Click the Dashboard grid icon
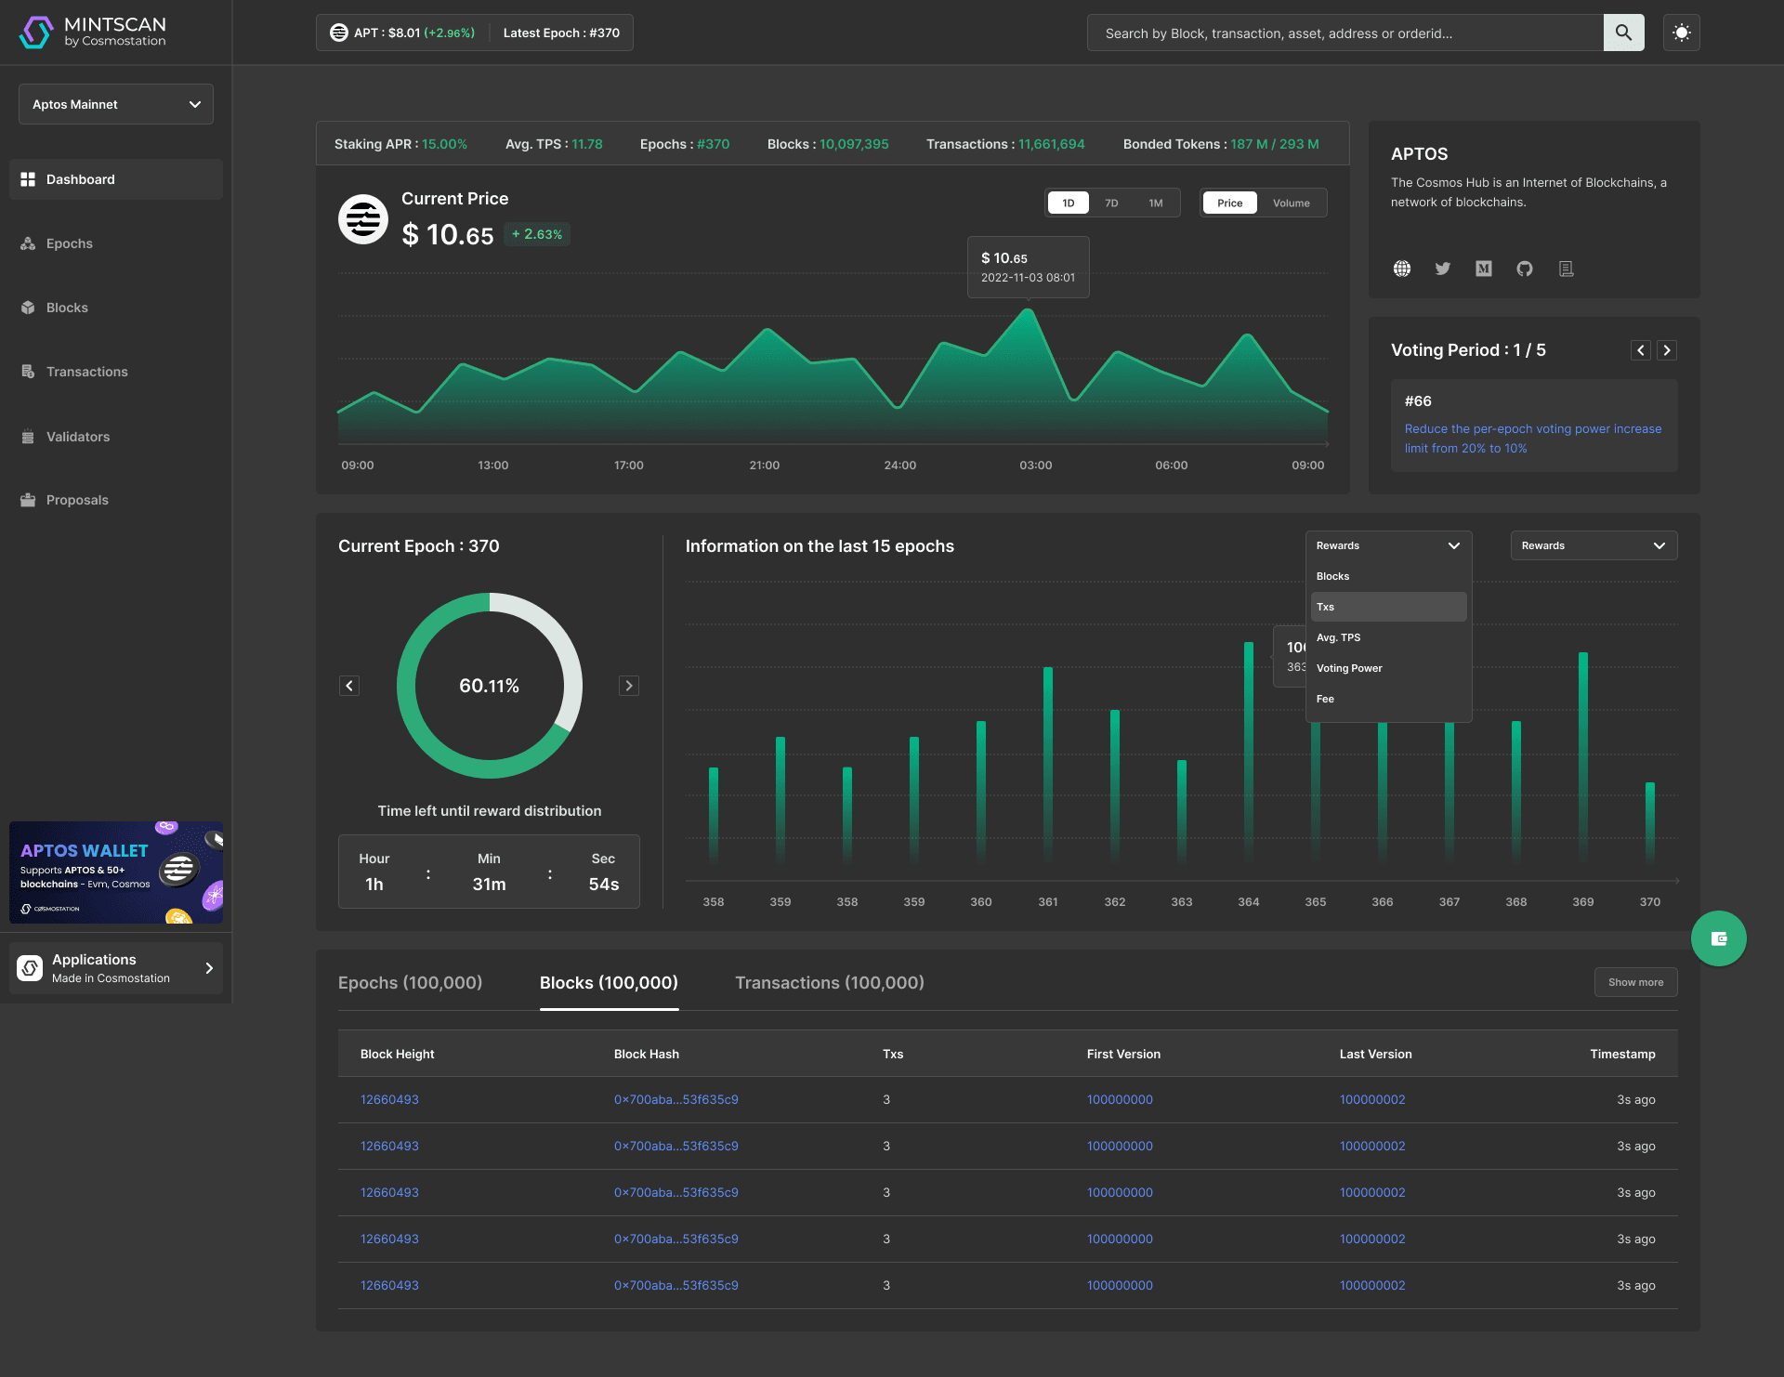Viewport: 1784px width, 1377px height. point(28,179)
